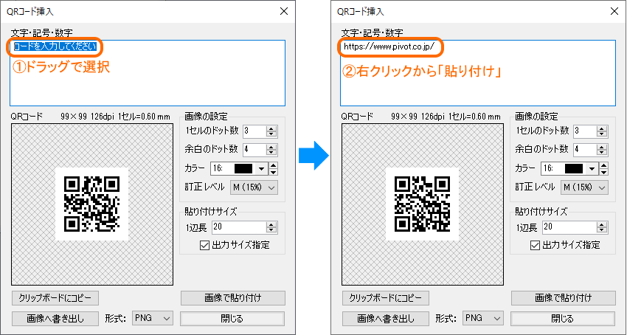Image resolution: width=627 pixels, height=335 pixels.
Task: Click 画像で貼り付け in right dialog
Action: (563, 298)
